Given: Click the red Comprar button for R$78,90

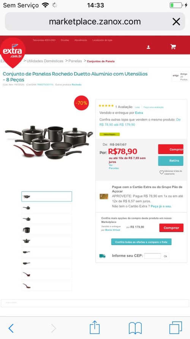Looking at the screenshot, I should 171,149.
